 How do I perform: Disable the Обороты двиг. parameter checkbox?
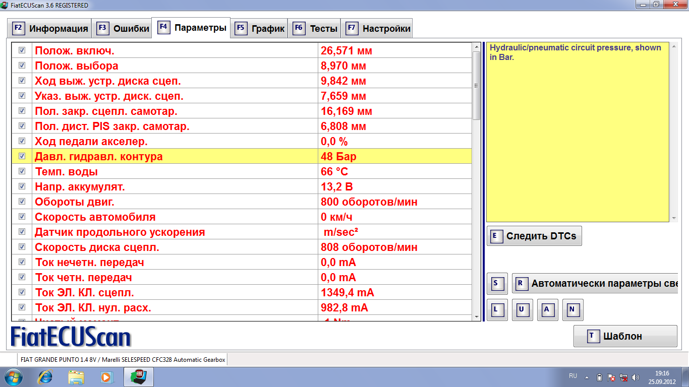pos(22,202)
